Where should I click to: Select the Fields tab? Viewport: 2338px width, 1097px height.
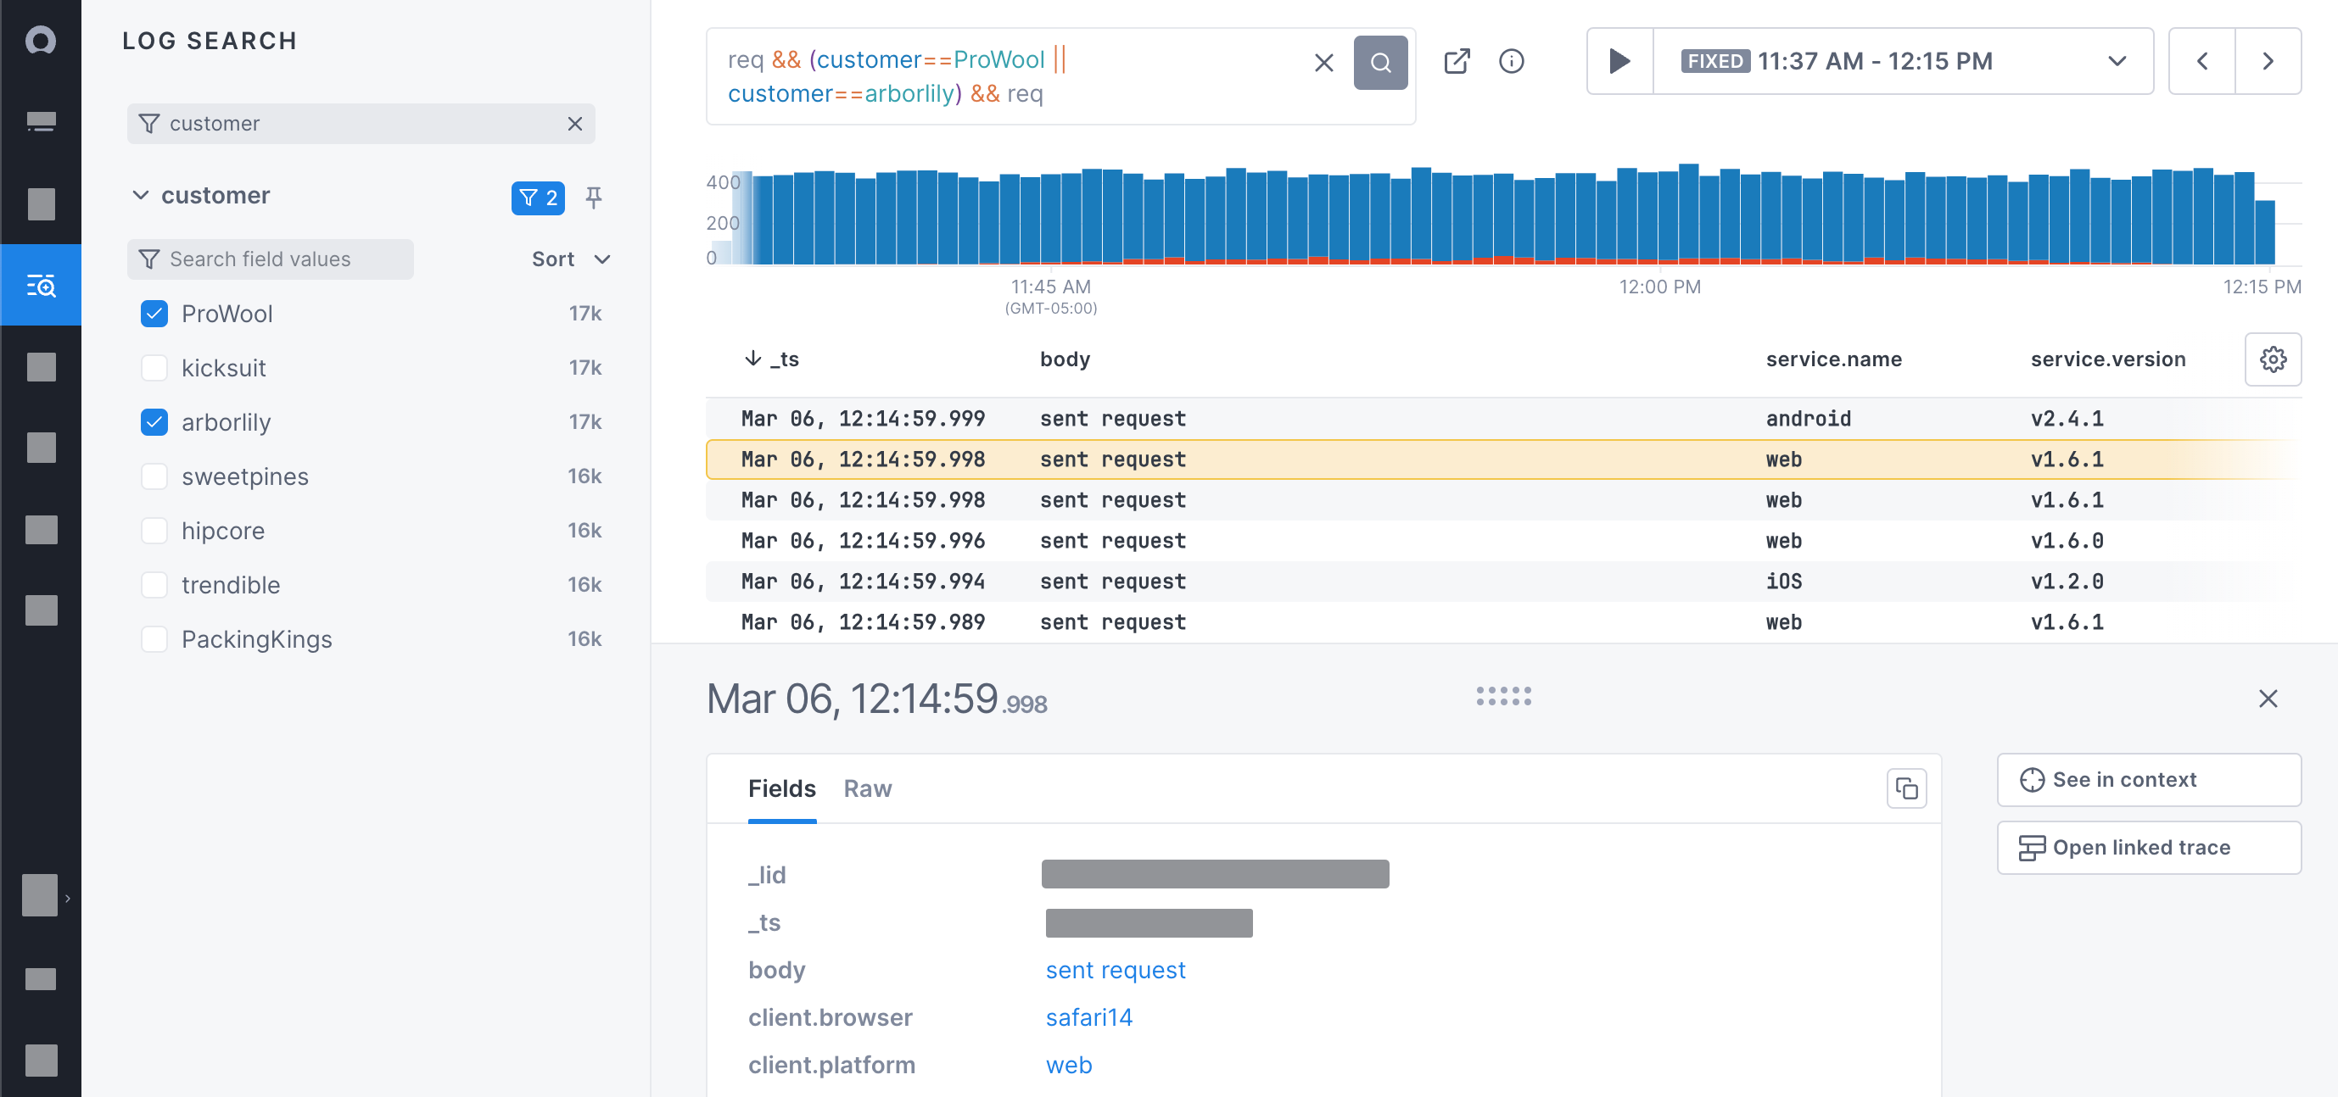click(x=781, y=788)
